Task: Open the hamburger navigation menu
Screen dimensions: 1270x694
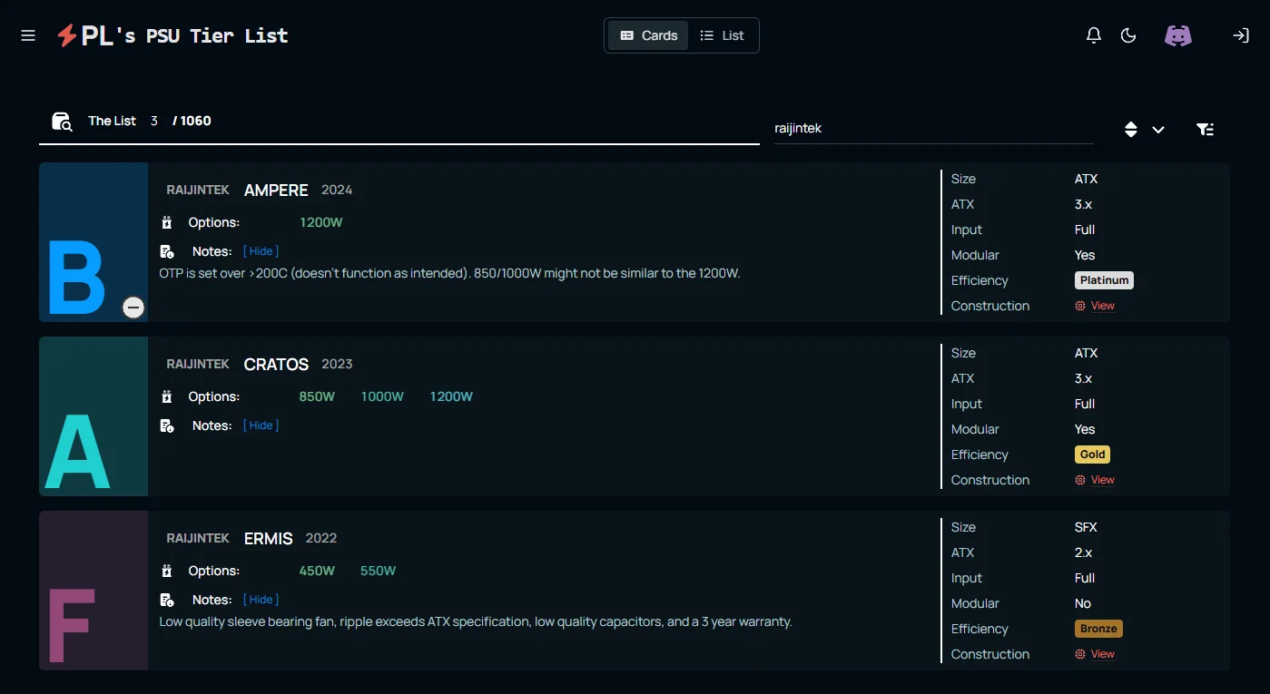Action: 28,35
